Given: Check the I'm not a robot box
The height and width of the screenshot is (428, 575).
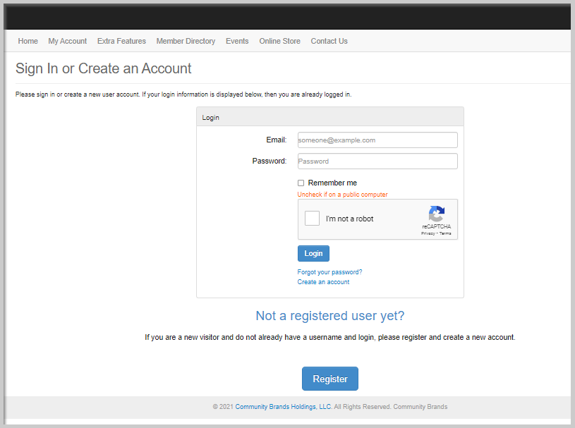Looking at the screenshot, I should point(312,218).
